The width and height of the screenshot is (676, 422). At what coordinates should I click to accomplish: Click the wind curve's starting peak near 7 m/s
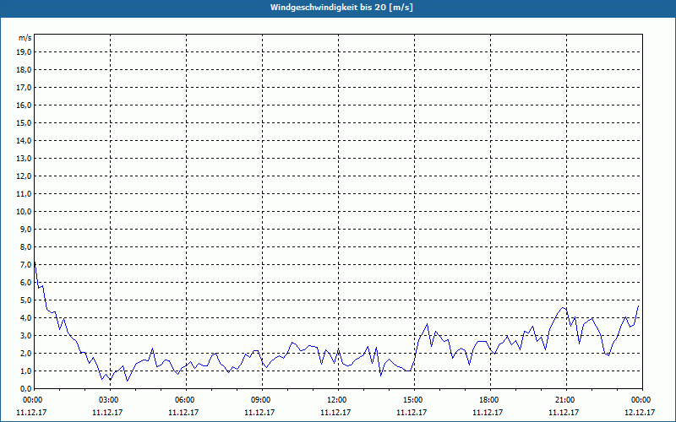point(35,264)
